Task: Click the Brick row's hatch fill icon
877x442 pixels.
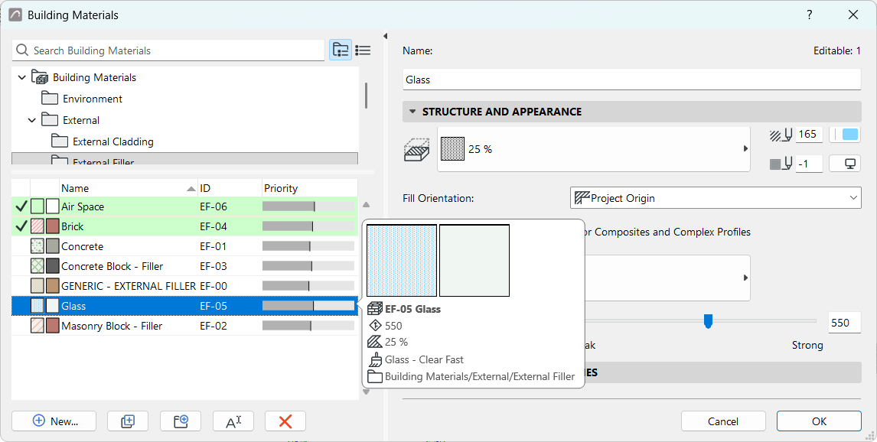Action: [x=37, y=226]
